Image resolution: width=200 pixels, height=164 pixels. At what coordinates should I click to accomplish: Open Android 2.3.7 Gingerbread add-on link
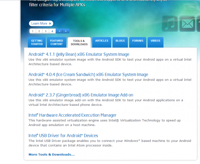pyautogui.click(x=81, y=95)
